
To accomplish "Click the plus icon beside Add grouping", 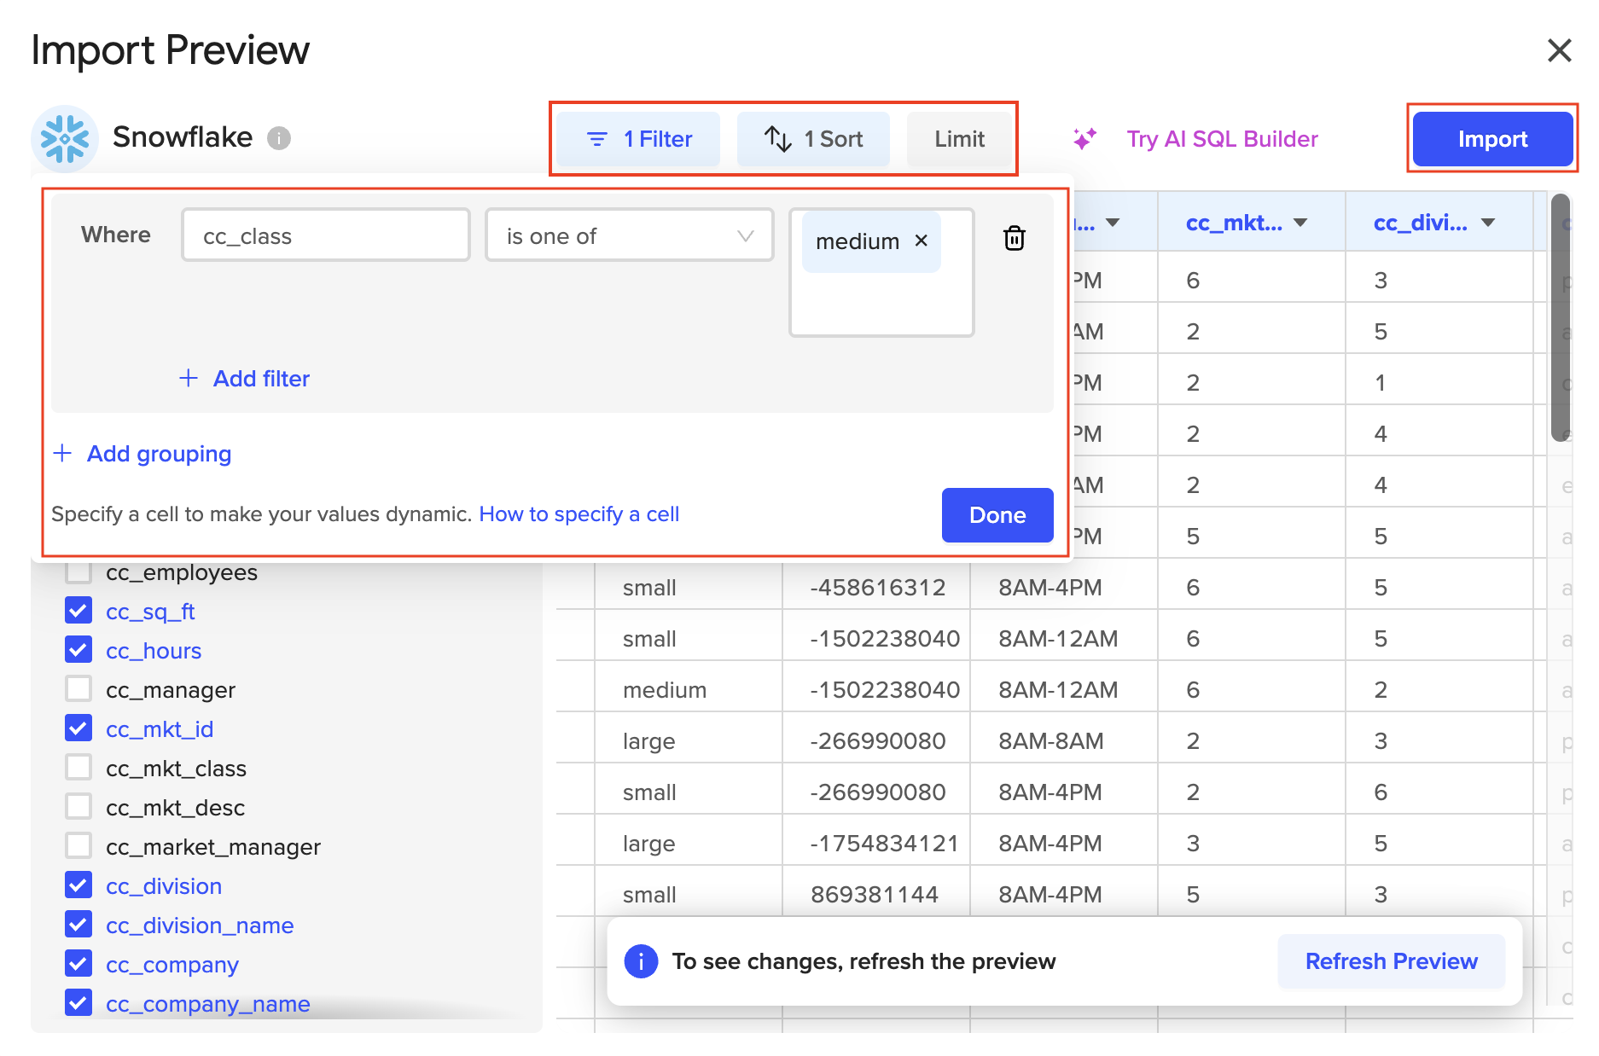I will click(62, 453).
